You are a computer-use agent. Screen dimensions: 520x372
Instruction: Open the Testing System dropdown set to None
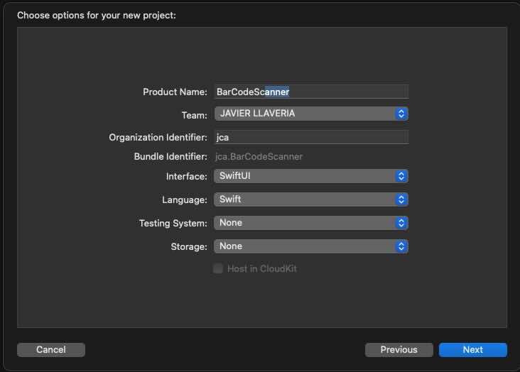click(311, 223)
